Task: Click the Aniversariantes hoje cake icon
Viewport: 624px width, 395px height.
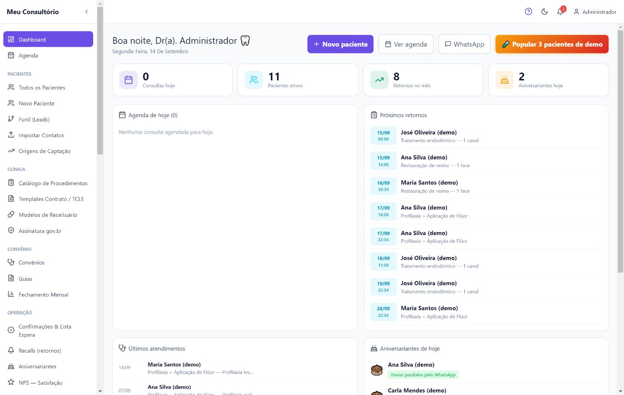Action: (505, 80)
